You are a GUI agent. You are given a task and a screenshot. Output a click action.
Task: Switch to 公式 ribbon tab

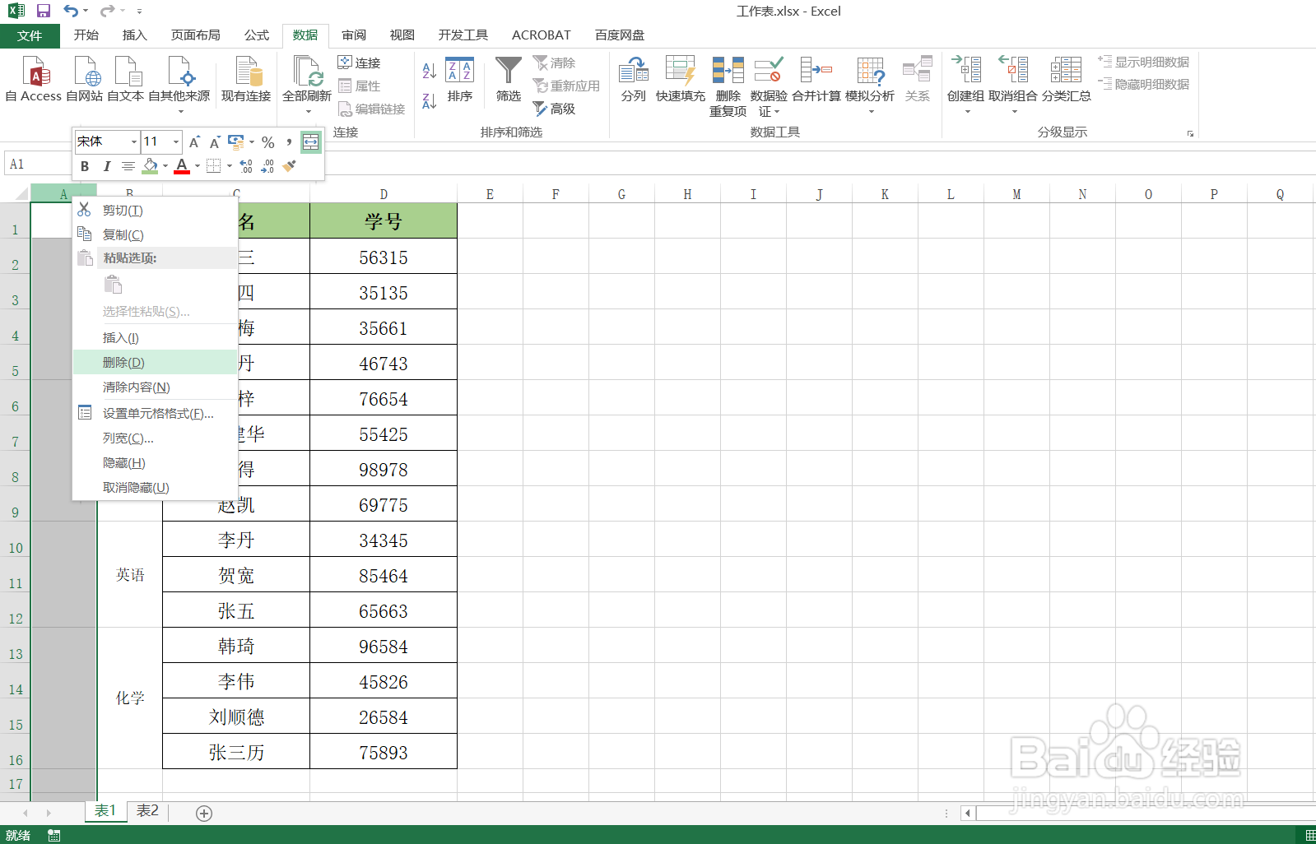257,35
